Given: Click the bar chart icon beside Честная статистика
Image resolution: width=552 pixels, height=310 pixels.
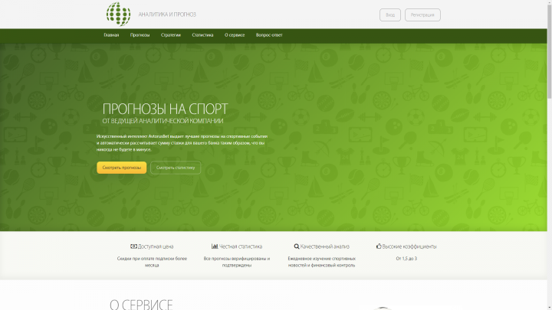Looking at the screenshot, I should 215,246.
